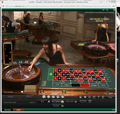Place a chip on black 13
This screenshot has width=120, height=114.
[x=72, y=79]
